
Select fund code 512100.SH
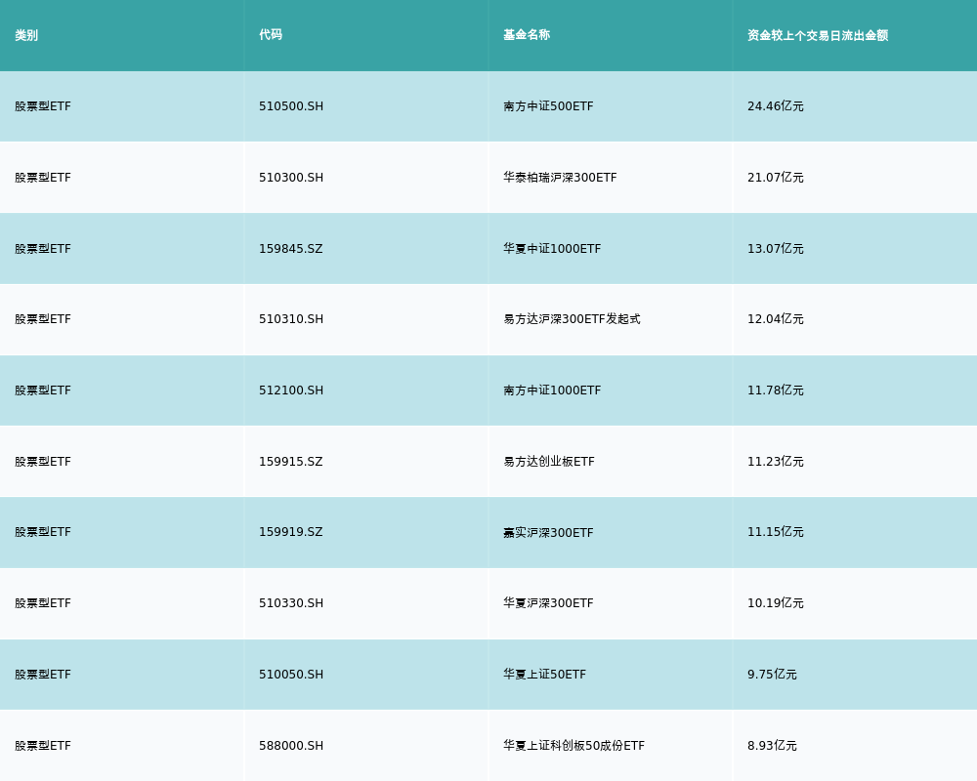click(291, 390)
